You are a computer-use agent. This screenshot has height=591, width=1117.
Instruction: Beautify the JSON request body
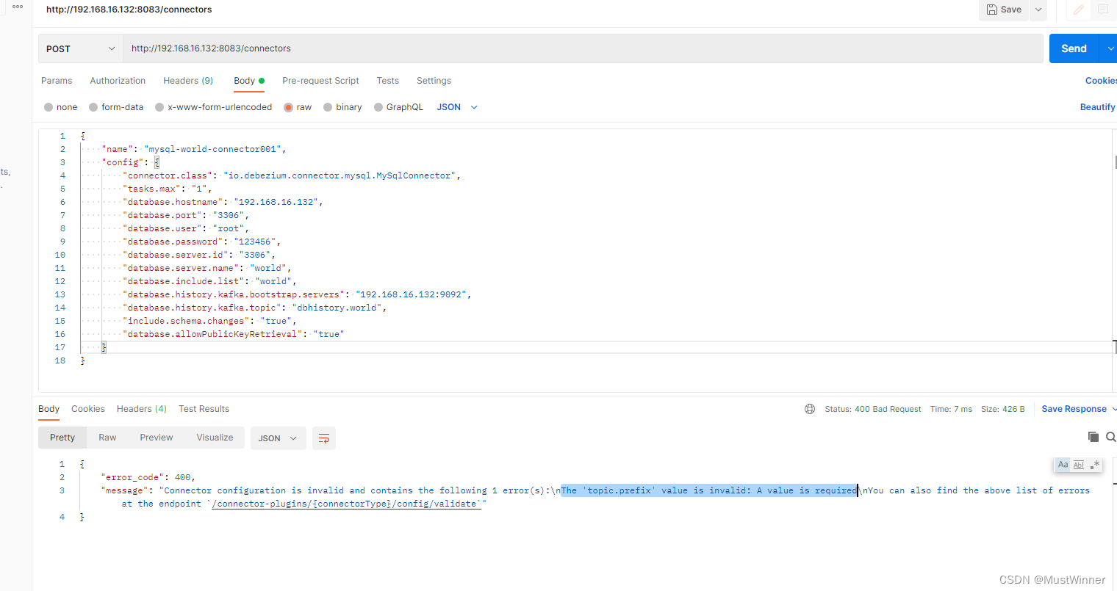[1097, 107]
